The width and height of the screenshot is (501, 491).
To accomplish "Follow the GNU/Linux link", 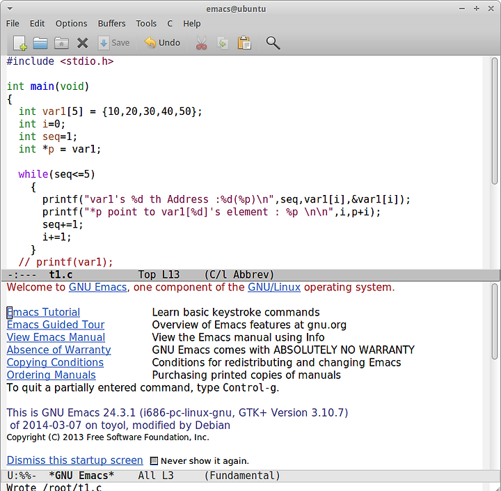I will 274,287.
